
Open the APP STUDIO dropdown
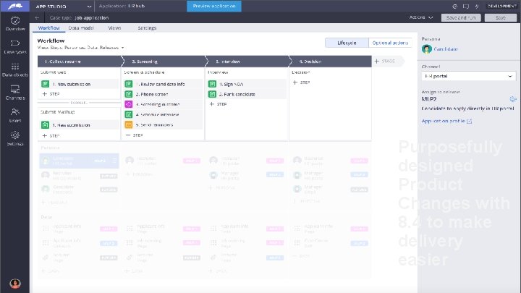(x=63, y=7)
